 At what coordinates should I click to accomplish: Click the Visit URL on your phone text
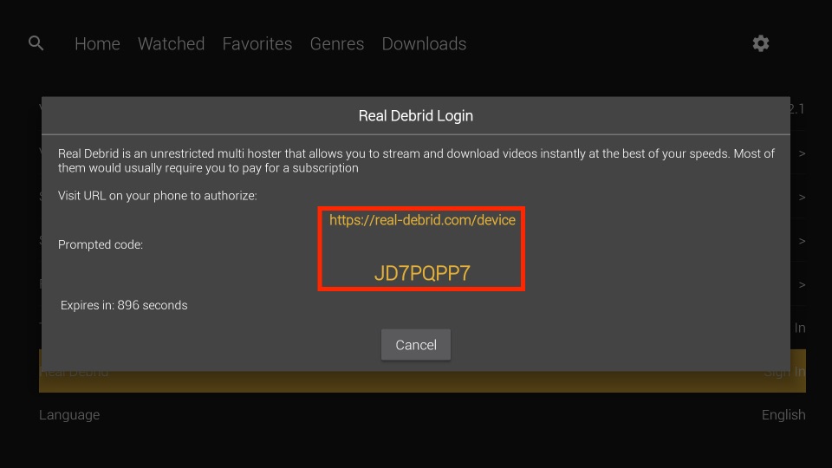tap(158, 196)
